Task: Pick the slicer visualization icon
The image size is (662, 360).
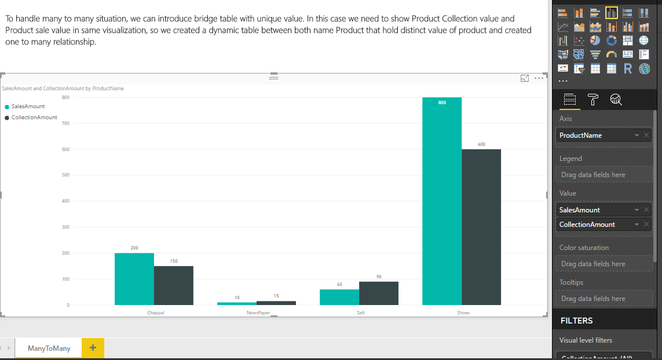Action: (x=579, y=69)
